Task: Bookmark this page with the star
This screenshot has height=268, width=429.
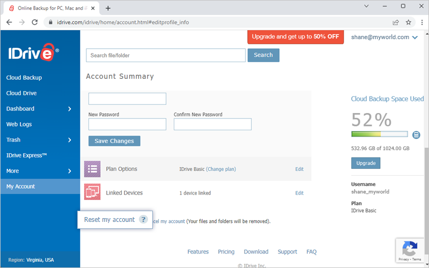Action: [409, 22]
